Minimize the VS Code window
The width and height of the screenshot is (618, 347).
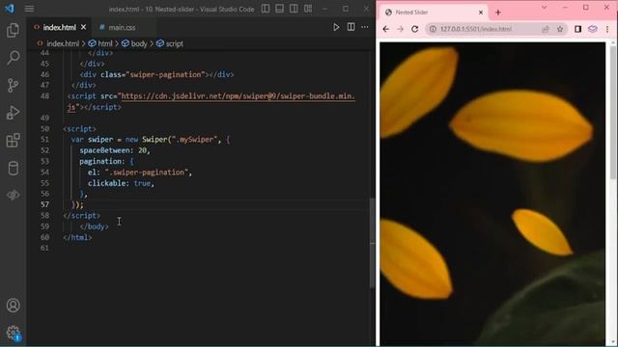(x=325, y=9)
